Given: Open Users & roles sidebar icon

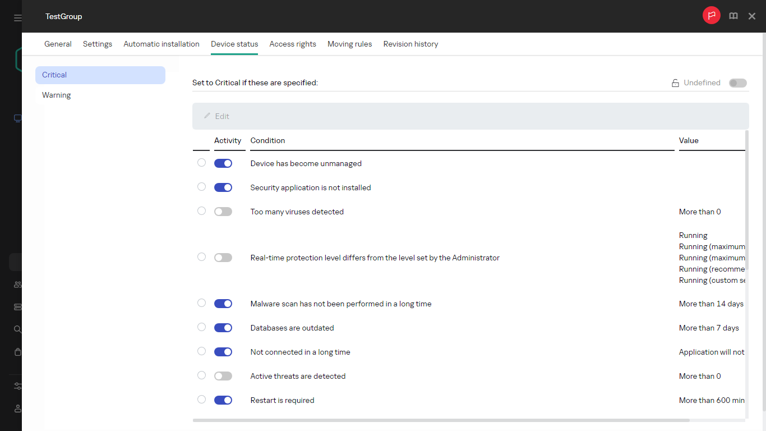Looking at the screenshot, I should pyautogui.click(x=17, y=285).
